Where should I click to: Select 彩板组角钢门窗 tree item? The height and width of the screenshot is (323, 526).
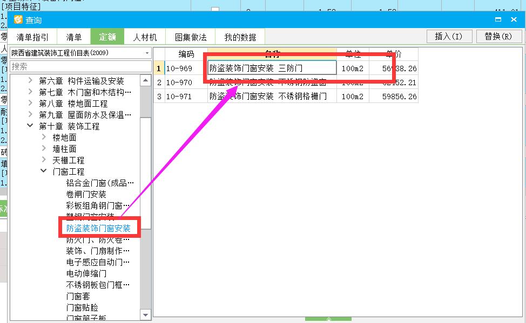tap(98, 205)
